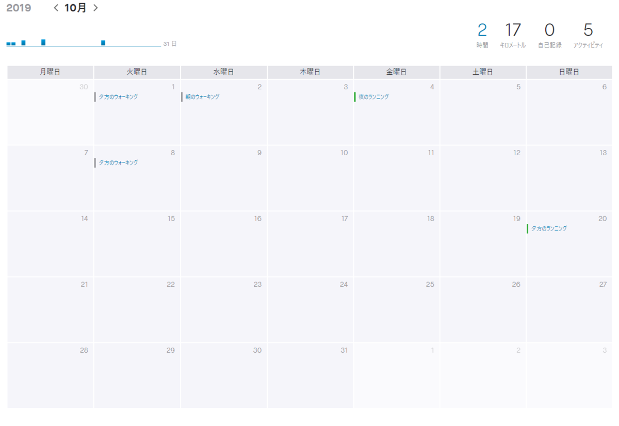Open the 夜のランニング run on October 4
Viewport: 619px width, 426px height.
375,96
